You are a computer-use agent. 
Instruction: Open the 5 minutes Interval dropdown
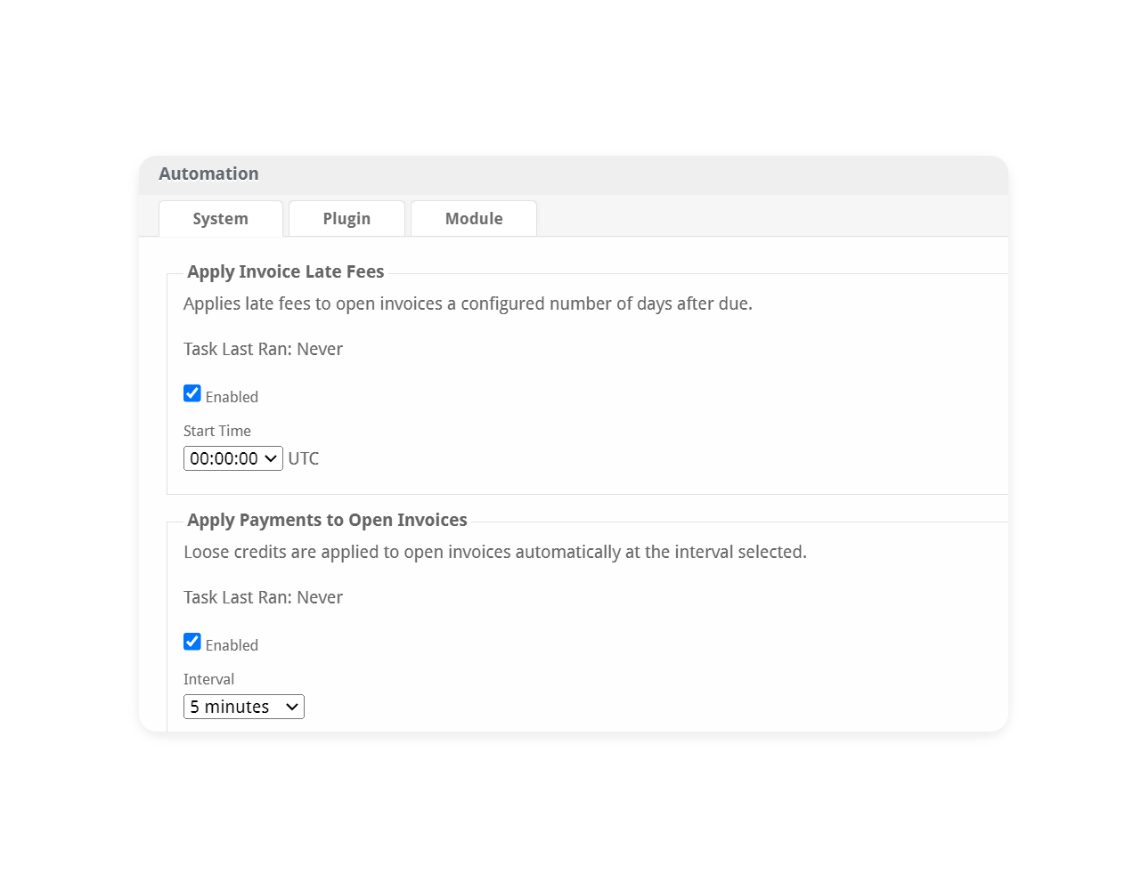[244, 707]
